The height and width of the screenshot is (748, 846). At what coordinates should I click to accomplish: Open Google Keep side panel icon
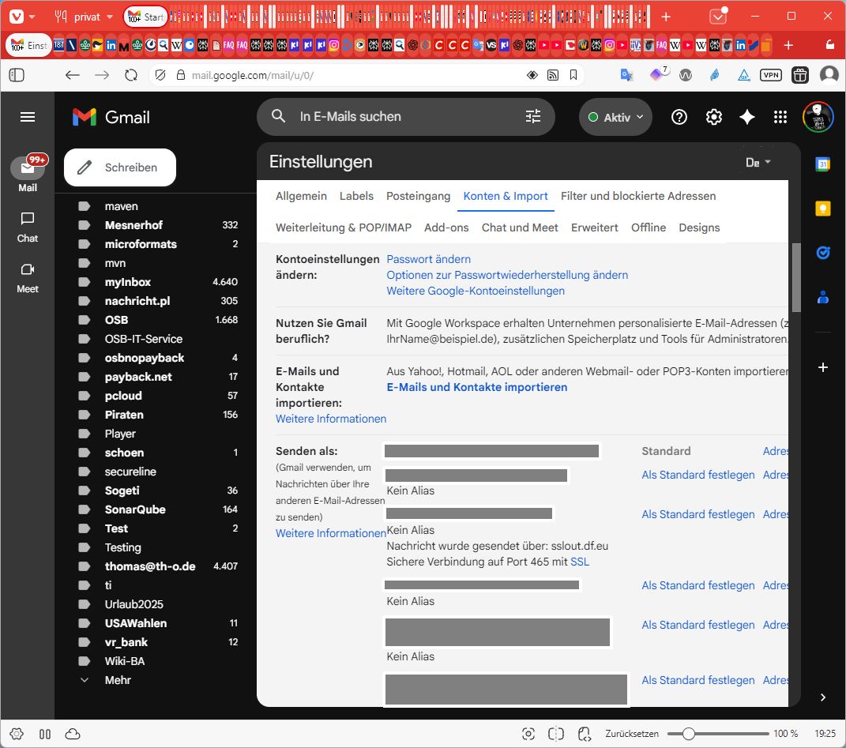(822, 209)
